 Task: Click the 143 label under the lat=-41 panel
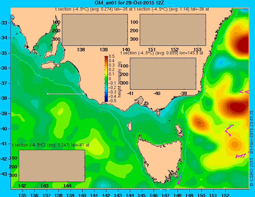click(45, 186)
